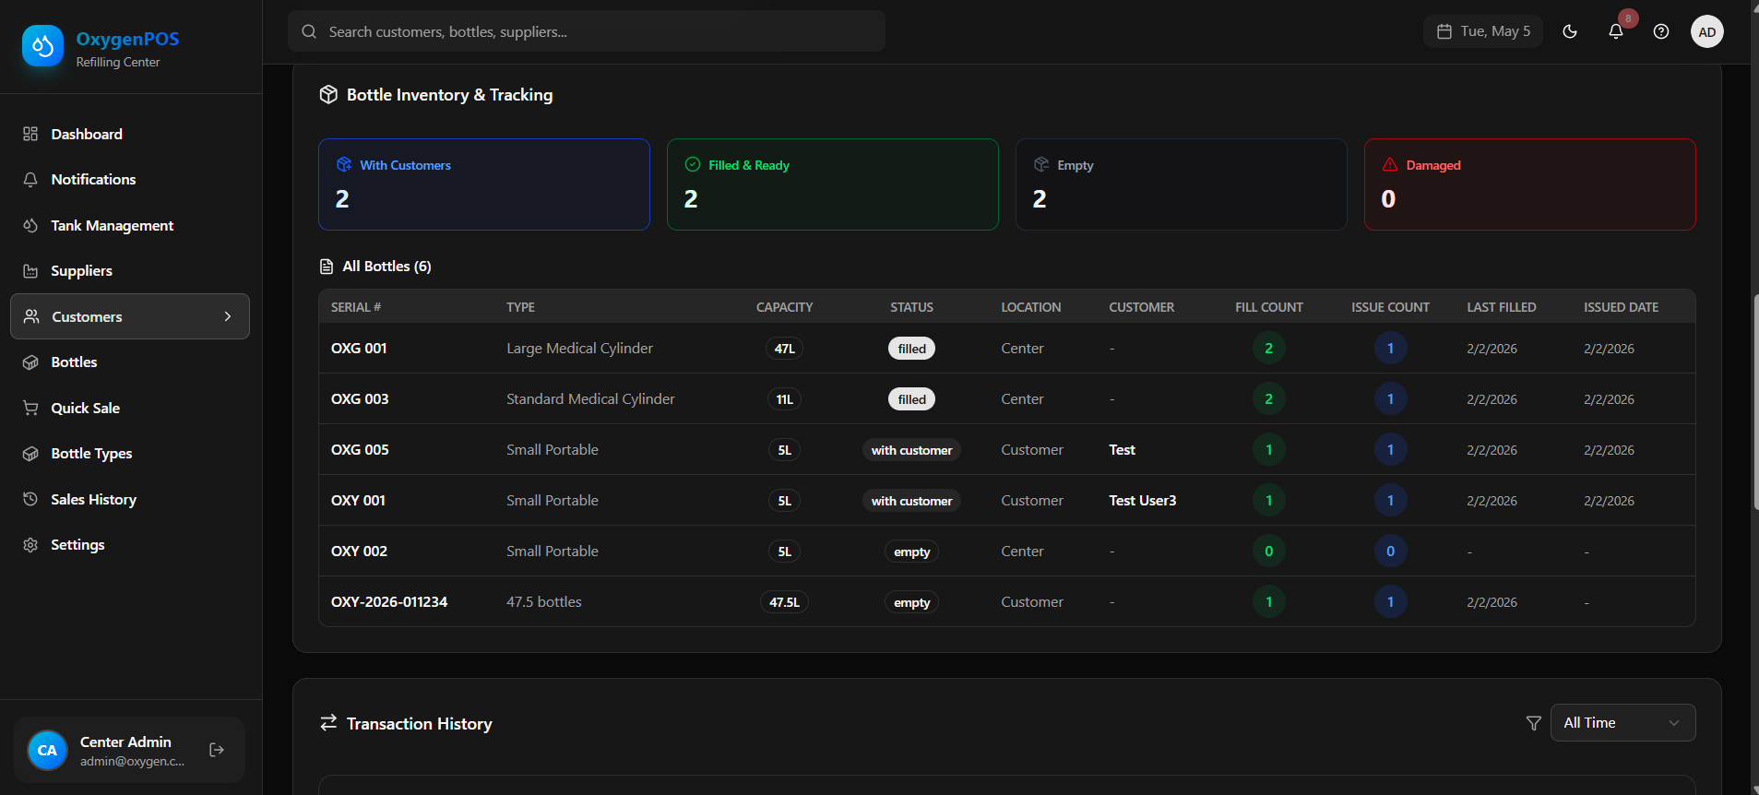
Task: Select the With Customers summary card
Action: pyautogui.click(x=484, y=184)
